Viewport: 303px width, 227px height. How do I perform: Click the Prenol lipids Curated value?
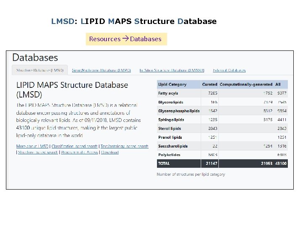tap(213, 137)
